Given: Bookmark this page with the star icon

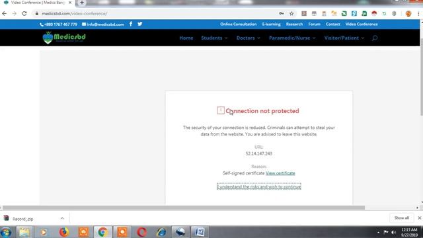Looking at the screenshot, I should pos(291,13).
